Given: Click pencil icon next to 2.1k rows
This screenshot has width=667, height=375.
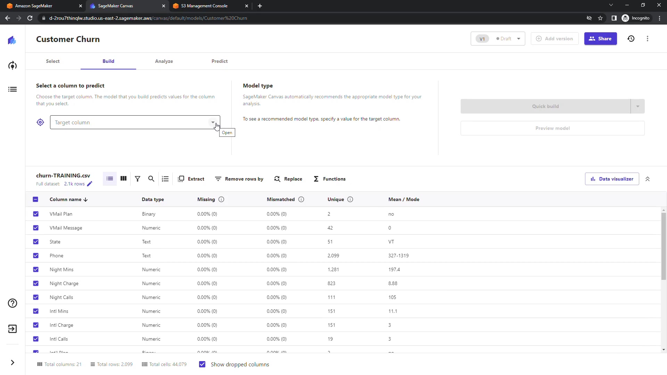Looking at the screenshot, I should pyautogui.click(x=90, y=184).
